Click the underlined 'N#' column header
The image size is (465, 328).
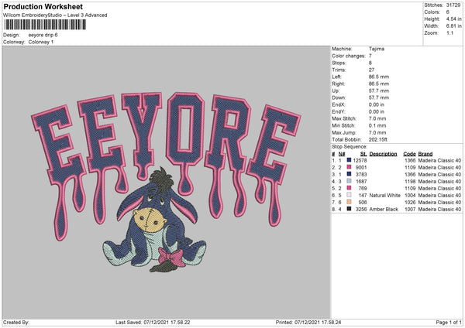342,154
